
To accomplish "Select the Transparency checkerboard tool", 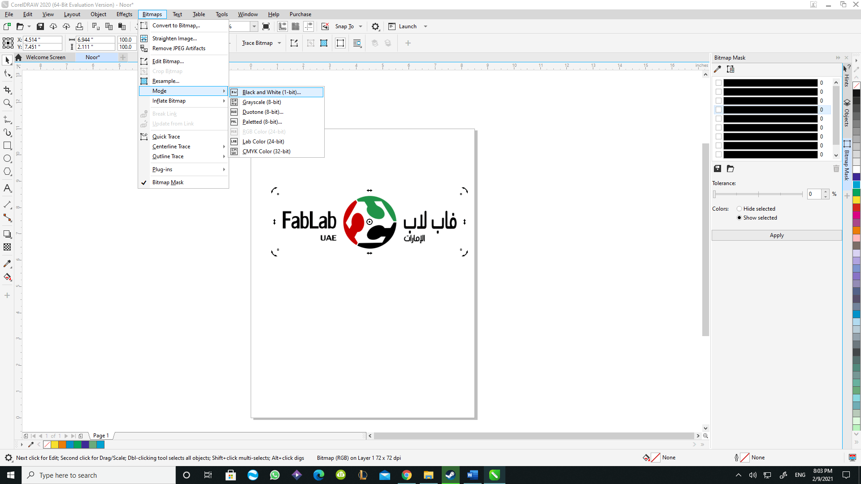I will 7,247.
